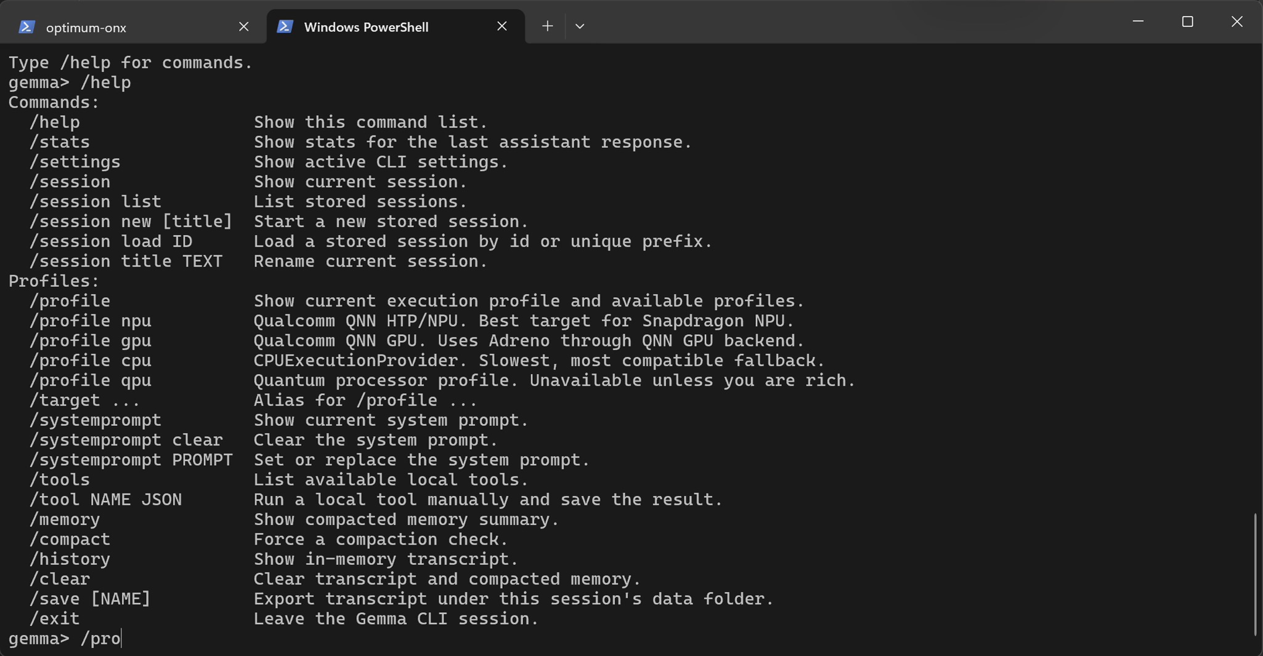Click 'Show in-memory transcript.' description
This screenshot has width=1263, height=656.
(x=386, y=559)
